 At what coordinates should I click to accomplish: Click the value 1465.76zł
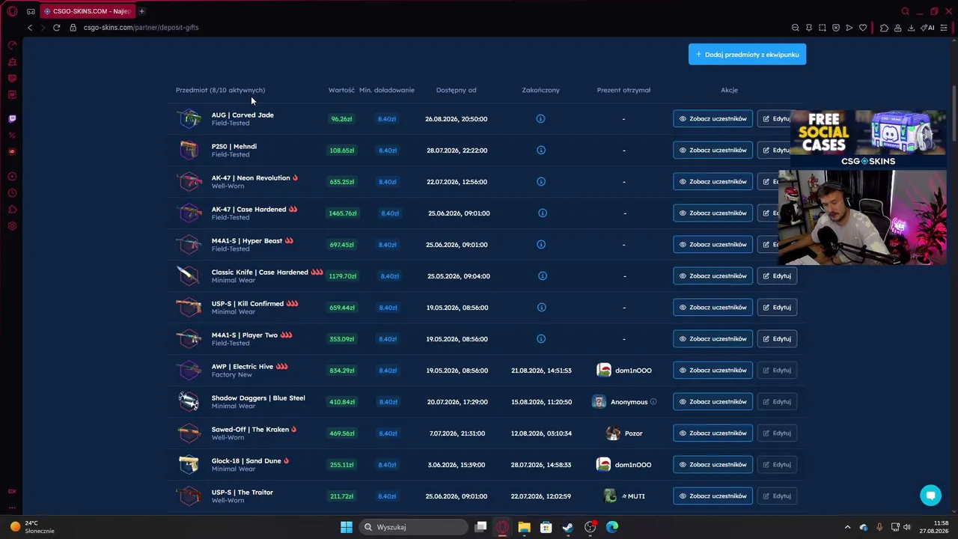343,213
